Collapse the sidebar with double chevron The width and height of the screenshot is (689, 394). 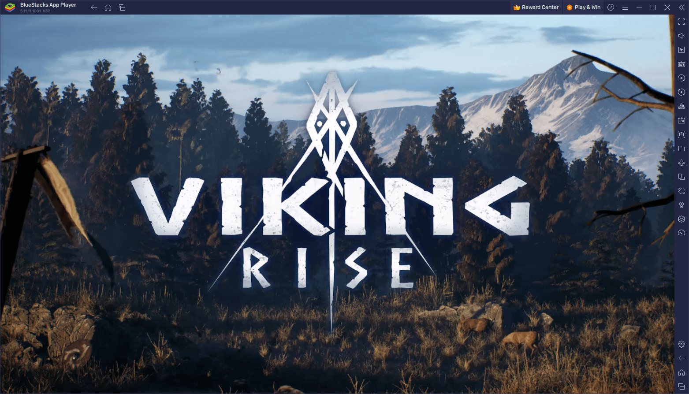click(682, 7)
